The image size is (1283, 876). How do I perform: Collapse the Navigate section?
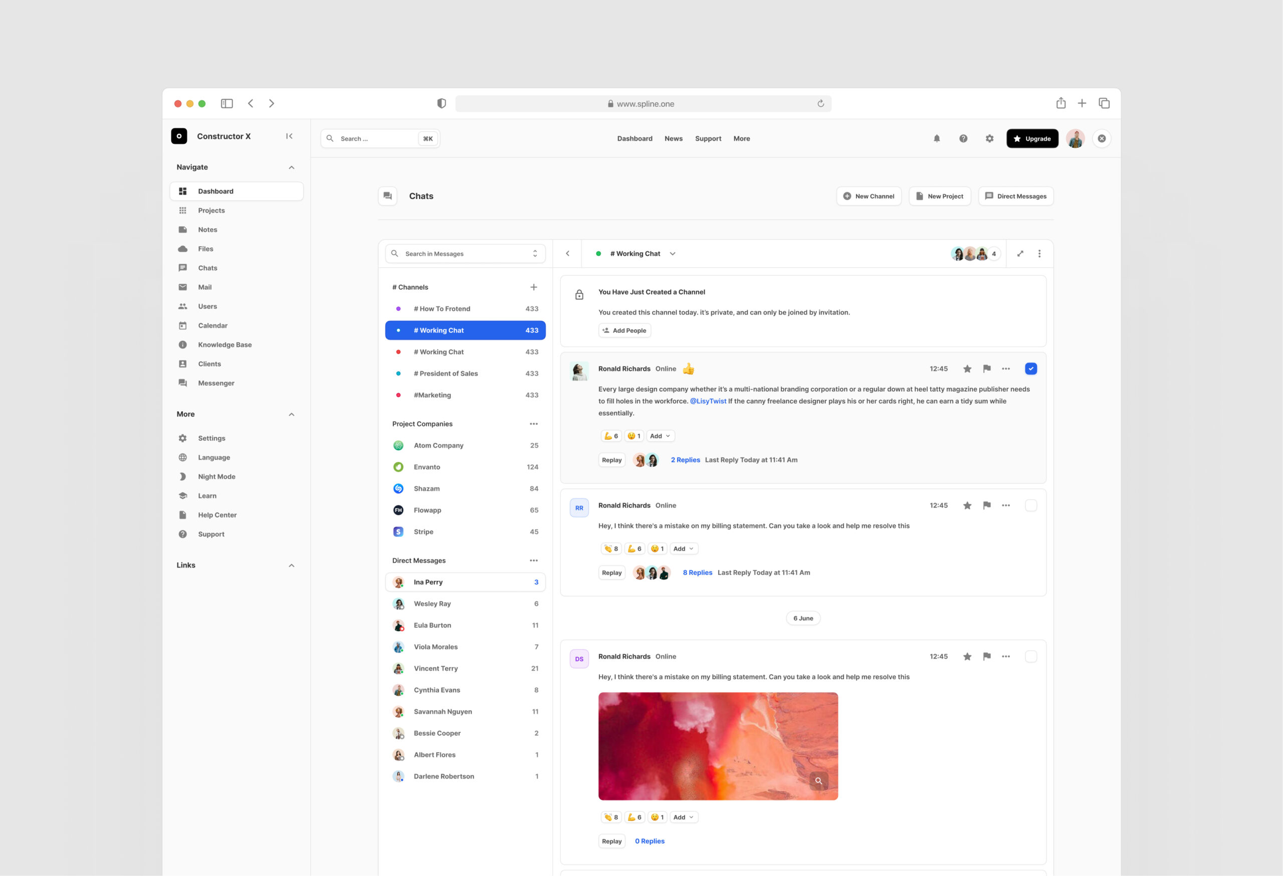[292, 167]
